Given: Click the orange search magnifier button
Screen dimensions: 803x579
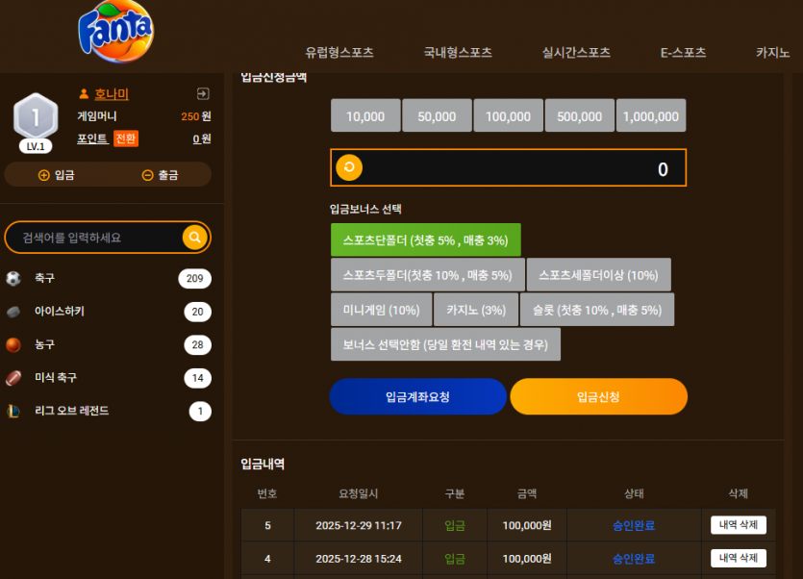Looking at the screenshot, I should pyautogui.click(x=195, y=238).
